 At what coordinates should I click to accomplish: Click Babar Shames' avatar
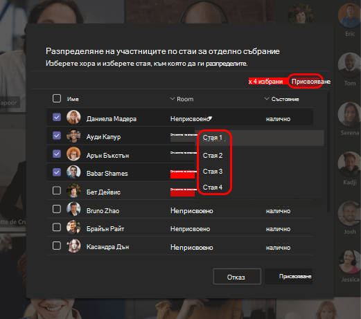pyautogui.click(x=73, y=172)
